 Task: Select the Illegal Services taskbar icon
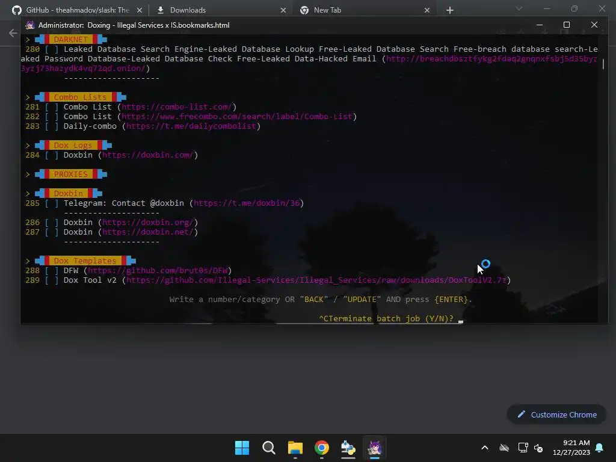tap(374, 448)
